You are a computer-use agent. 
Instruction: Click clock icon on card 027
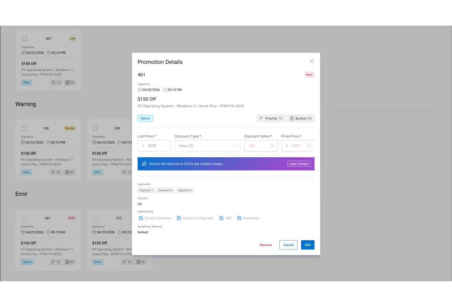pos(49,53)
